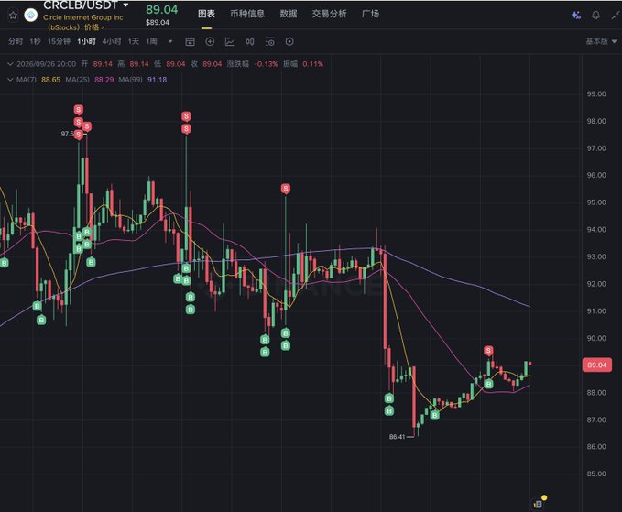Click the Buy marker just above 88.00 on right
This screenshot has height=512, width=622.
coord(489,384)
